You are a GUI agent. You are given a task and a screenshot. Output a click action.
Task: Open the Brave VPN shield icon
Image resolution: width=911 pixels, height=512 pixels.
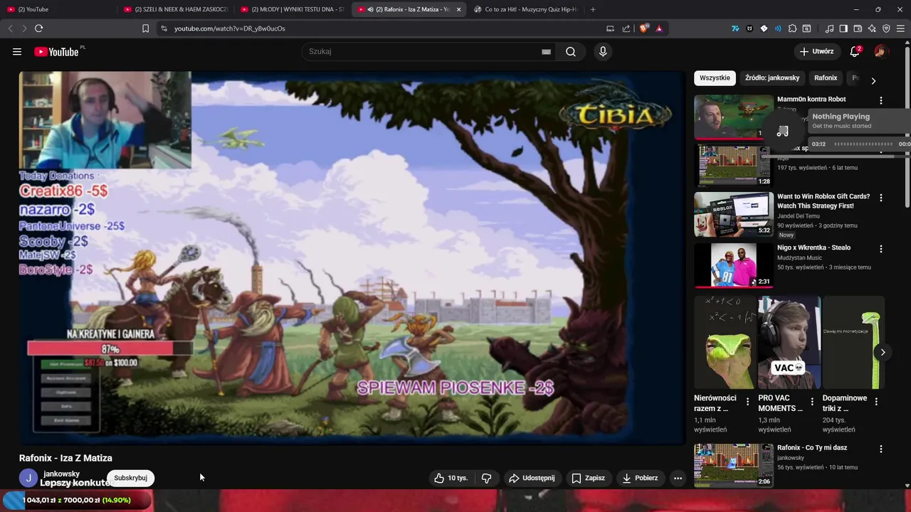[886, 28]
